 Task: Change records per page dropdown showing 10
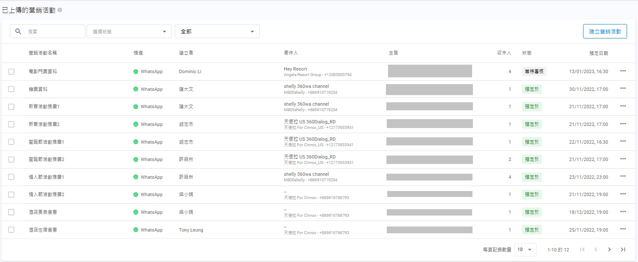click(525, 249)
